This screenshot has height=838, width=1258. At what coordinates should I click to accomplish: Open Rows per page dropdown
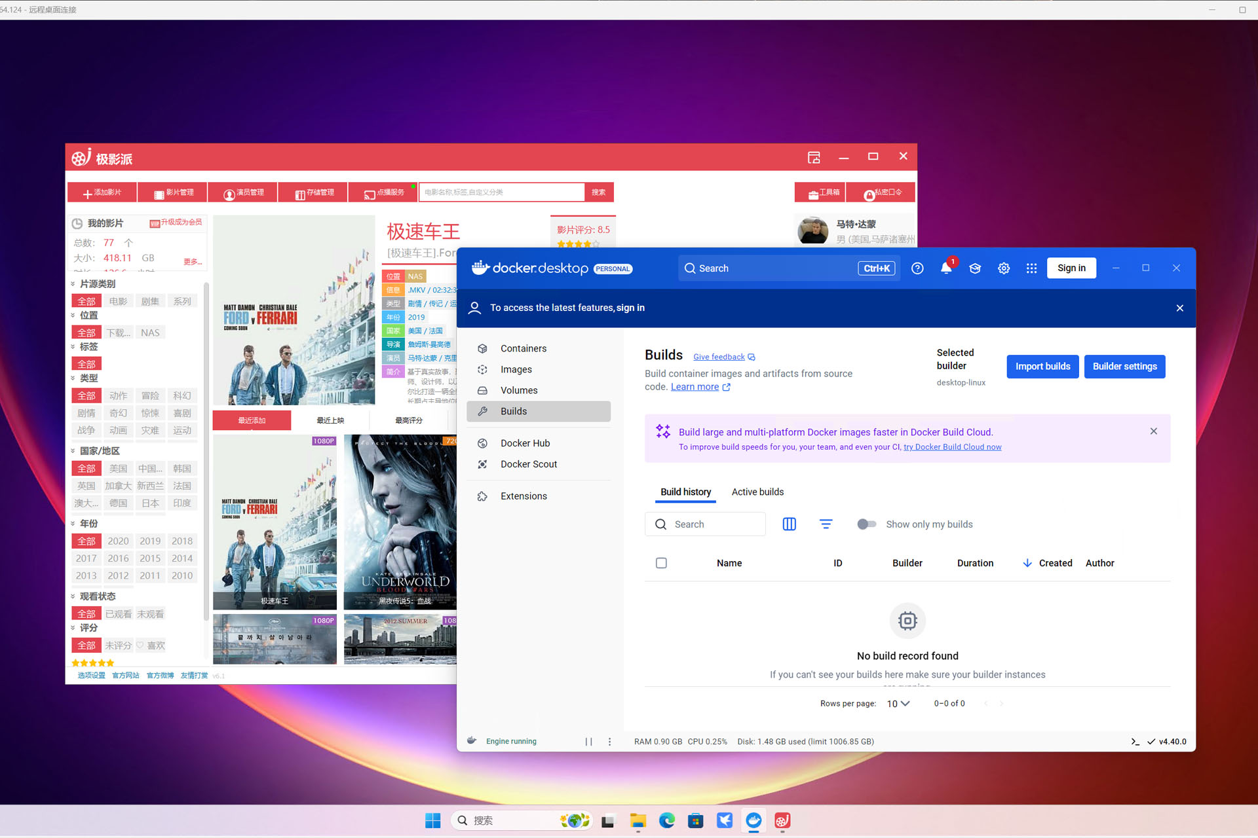coord(898,704)
